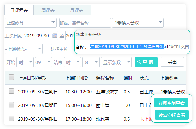The height and width of the screenshot is (129, 196).
Task: Expand the 上课状态 dropdown
Action: coord(24,49)
